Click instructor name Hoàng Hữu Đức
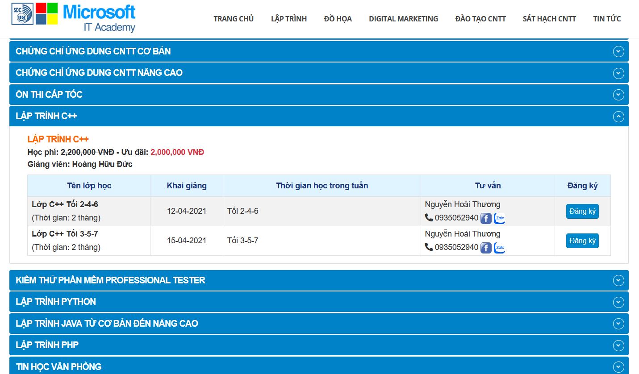This screenshot has height=374, width=639. pos(102,164)
